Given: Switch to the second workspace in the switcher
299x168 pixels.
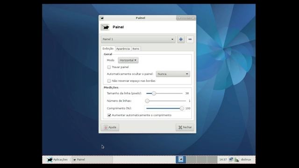Looking at the screenshot, I should tap(191, 160).
